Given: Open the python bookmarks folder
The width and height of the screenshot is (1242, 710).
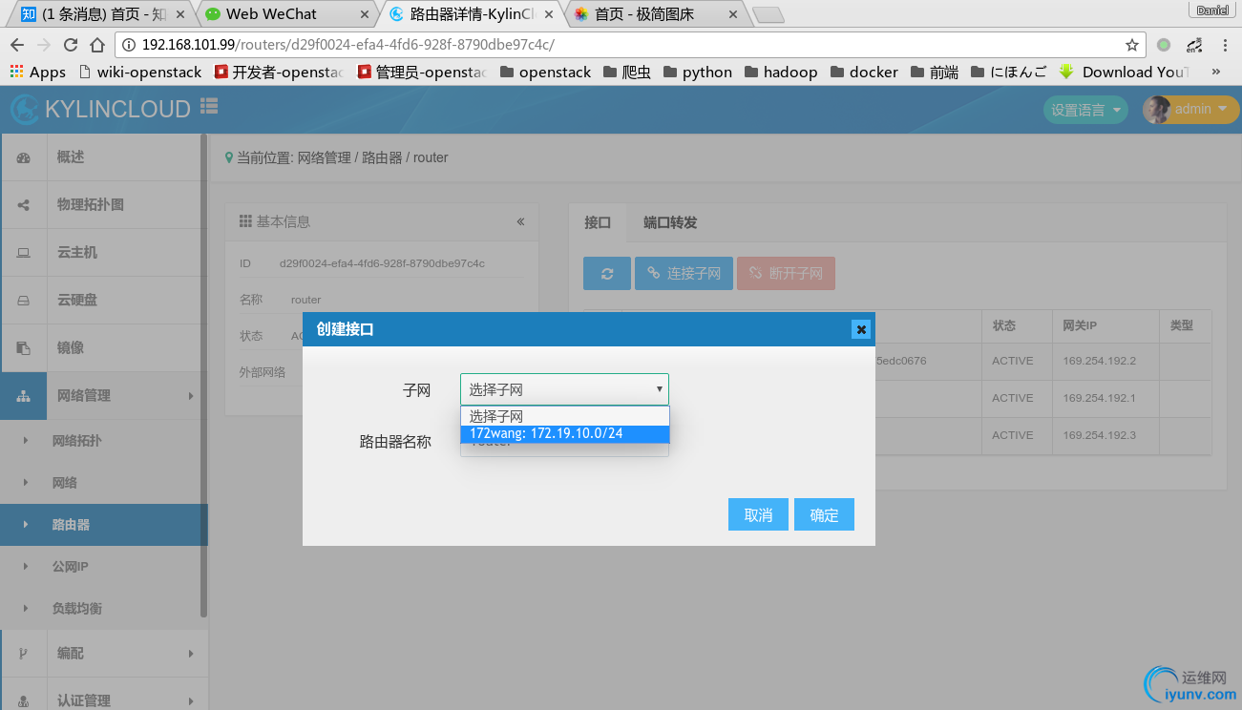Looking at the screenshot, I should pyautogui.click(x=697, y=72).
